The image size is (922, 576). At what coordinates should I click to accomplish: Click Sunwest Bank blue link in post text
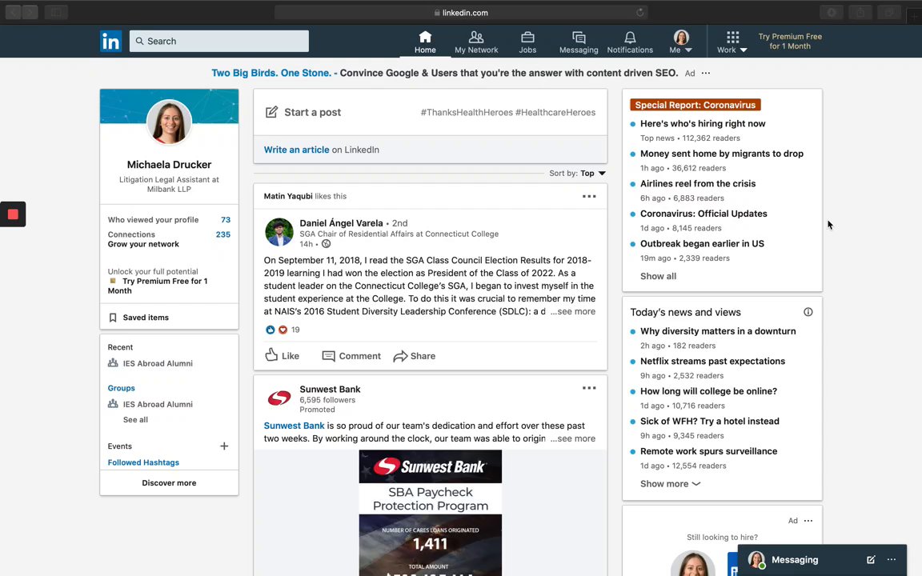[x=294, y=426]
